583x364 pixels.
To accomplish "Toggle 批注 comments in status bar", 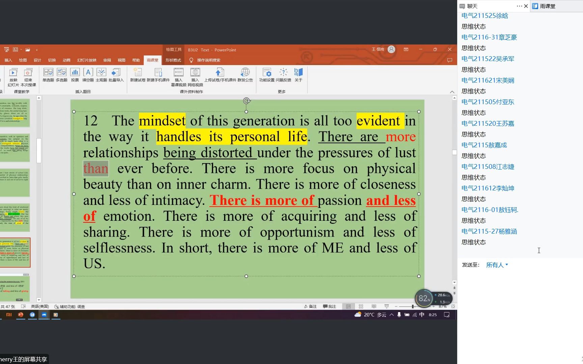I will [330, 306].
